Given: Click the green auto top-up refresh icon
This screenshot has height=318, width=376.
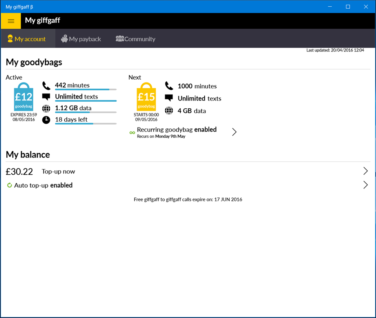Looking at the screenshot, I should point(9,185).
